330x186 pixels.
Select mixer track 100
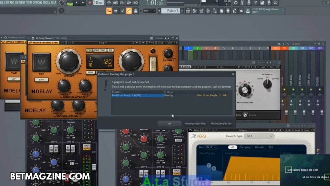pos(293,48)
